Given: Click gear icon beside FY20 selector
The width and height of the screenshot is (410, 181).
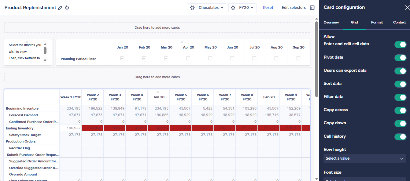Looking at the screenshot, I should tap(233, 8).
